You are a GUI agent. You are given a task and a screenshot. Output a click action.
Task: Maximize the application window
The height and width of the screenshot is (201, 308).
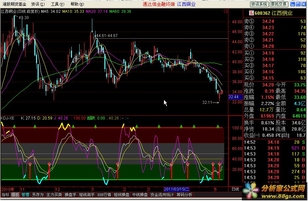tap(298, 4)
